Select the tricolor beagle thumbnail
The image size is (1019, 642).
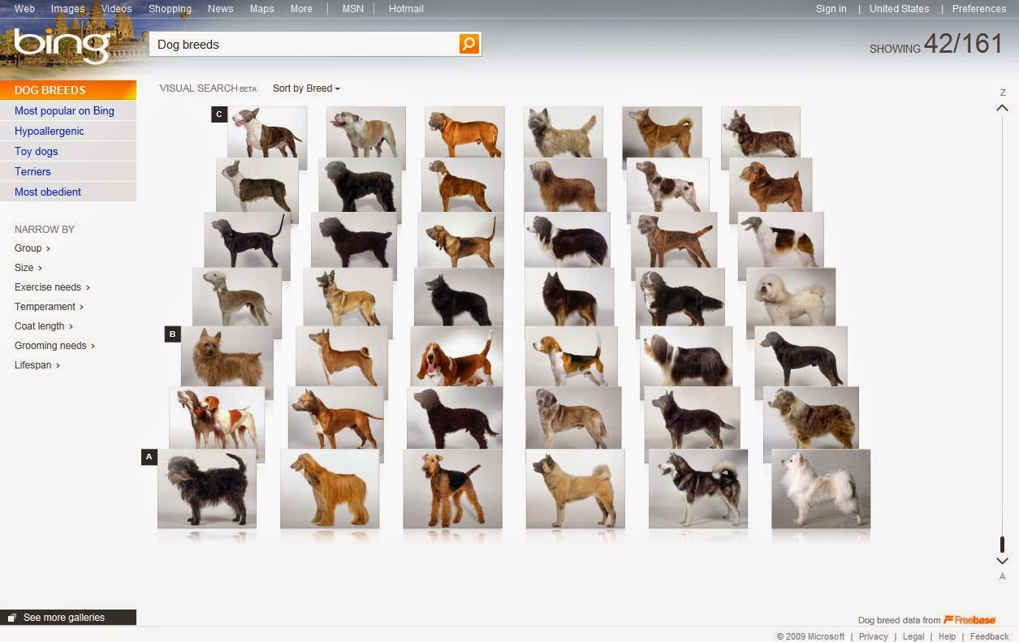pyautogui.click(x=571, y=357)
